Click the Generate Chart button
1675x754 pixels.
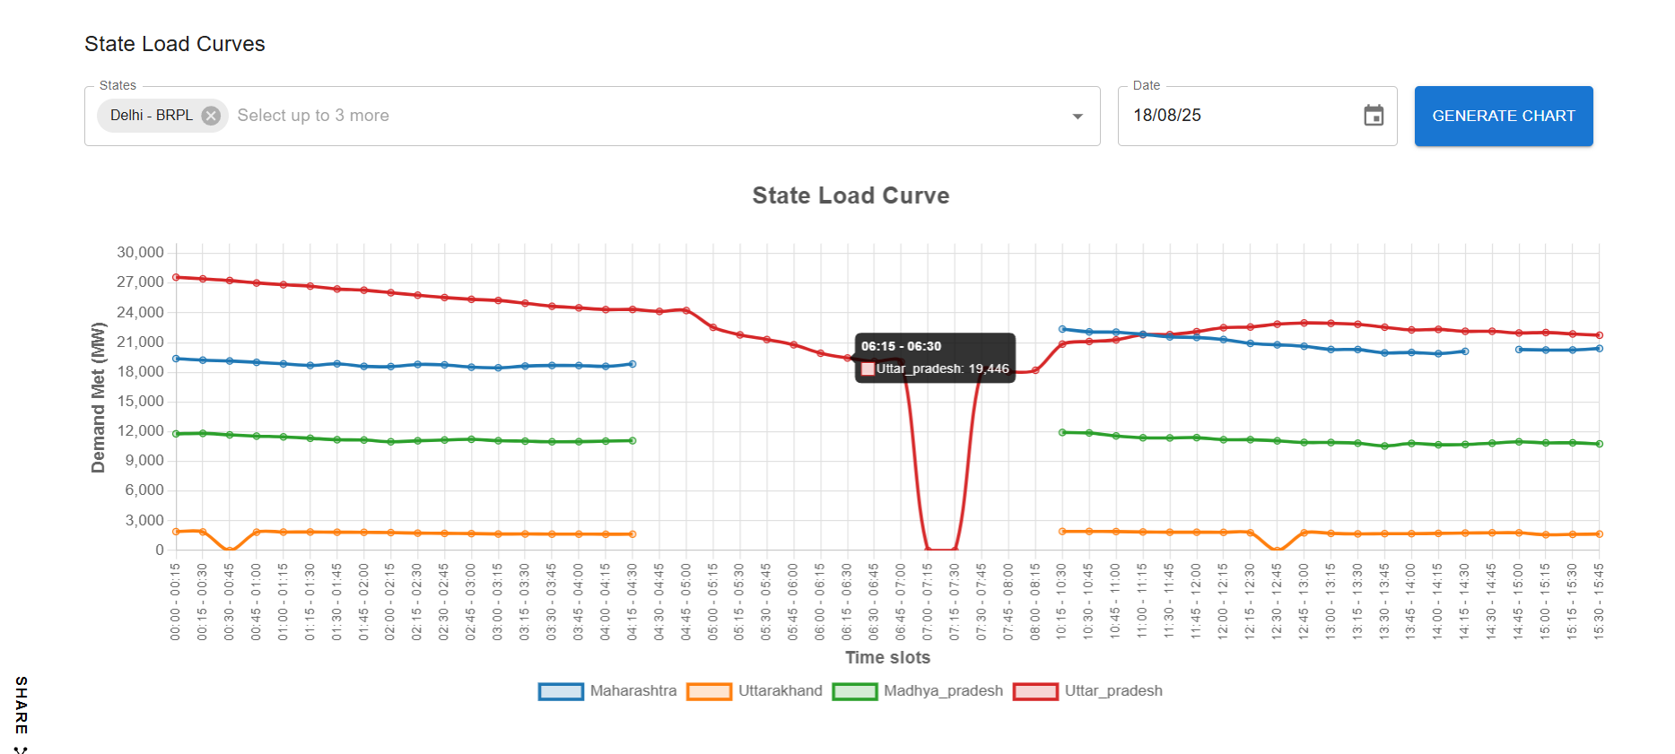click(x=1503, y=116)
